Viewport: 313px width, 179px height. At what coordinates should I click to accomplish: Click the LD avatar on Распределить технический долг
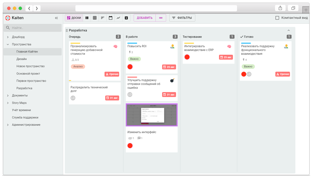point(73,98)
